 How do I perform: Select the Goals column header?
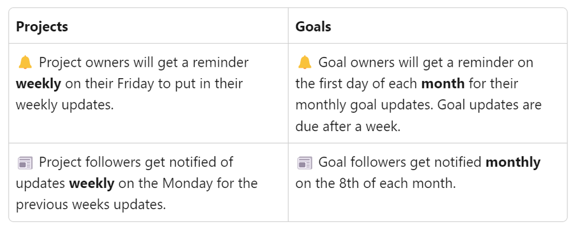click(313, 27)
